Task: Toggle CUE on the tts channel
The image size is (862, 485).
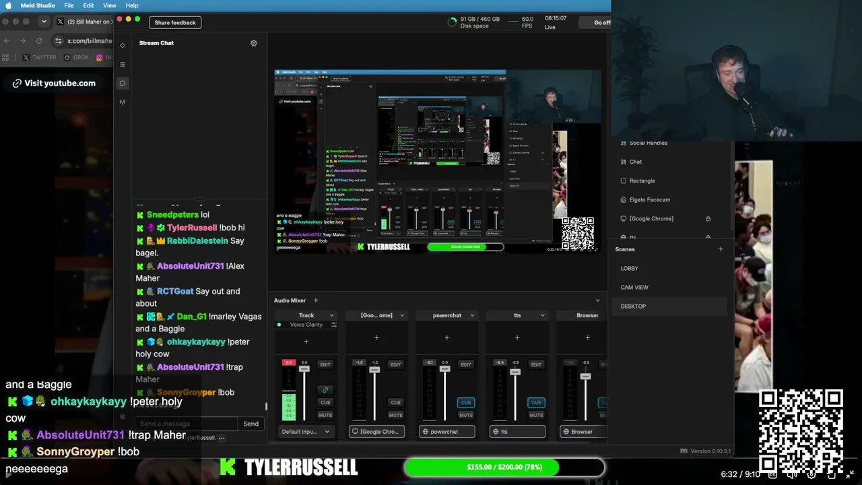Action: tap(536, 403)
